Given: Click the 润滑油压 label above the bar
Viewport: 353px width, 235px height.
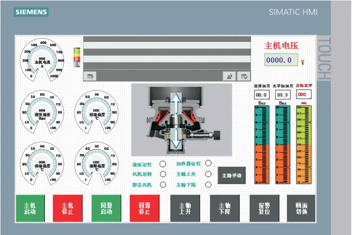Looking at the screenshot, I should 262,86.
